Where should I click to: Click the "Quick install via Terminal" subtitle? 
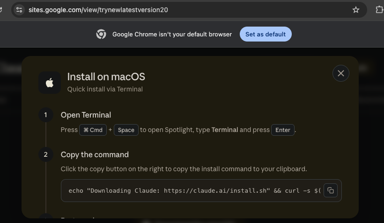click(x=105, y=89)
